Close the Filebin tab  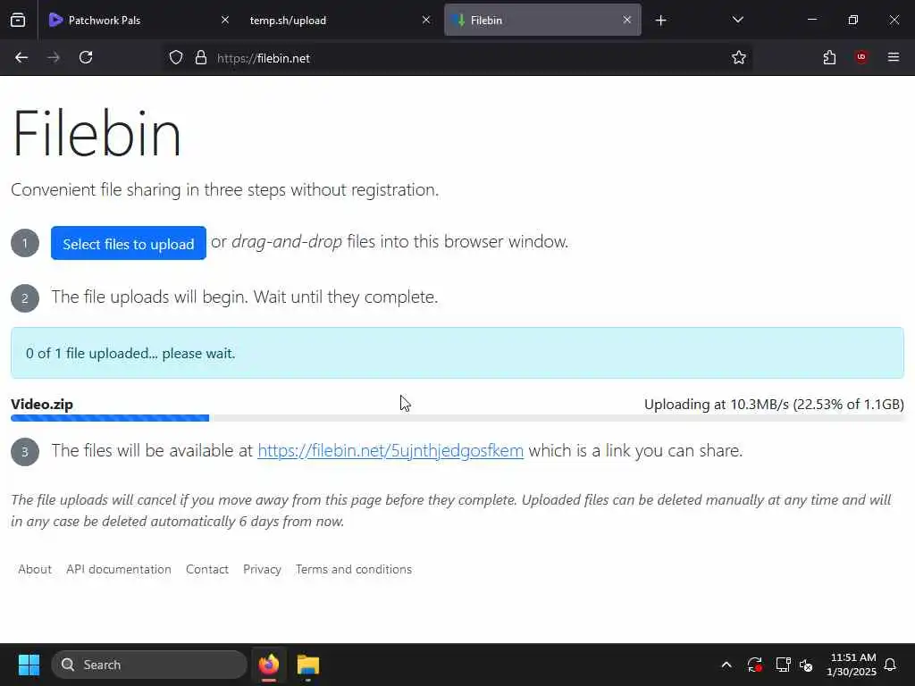click(x=626, y=21)
